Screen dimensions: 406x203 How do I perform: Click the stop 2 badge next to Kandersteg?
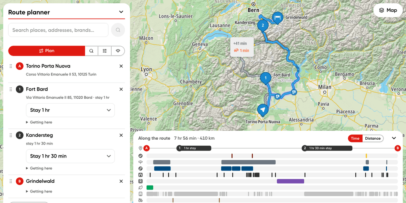(x=19, y=135)
